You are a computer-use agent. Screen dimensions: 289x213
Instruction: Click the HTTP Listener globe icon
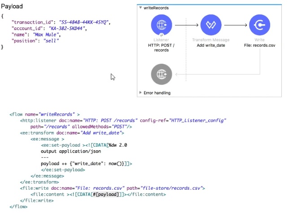[x=162, y=26]
